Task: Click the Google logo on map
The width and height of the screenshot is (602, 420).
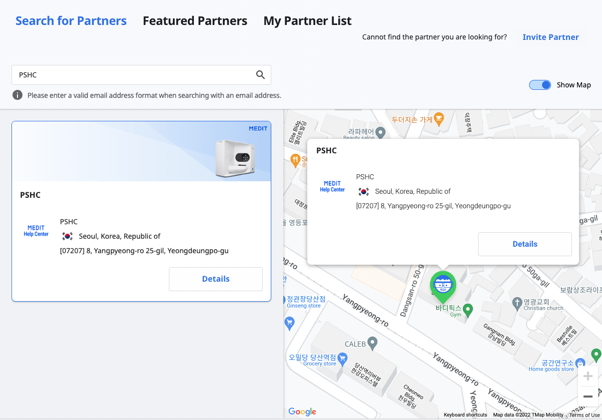Action: point(302,412)
